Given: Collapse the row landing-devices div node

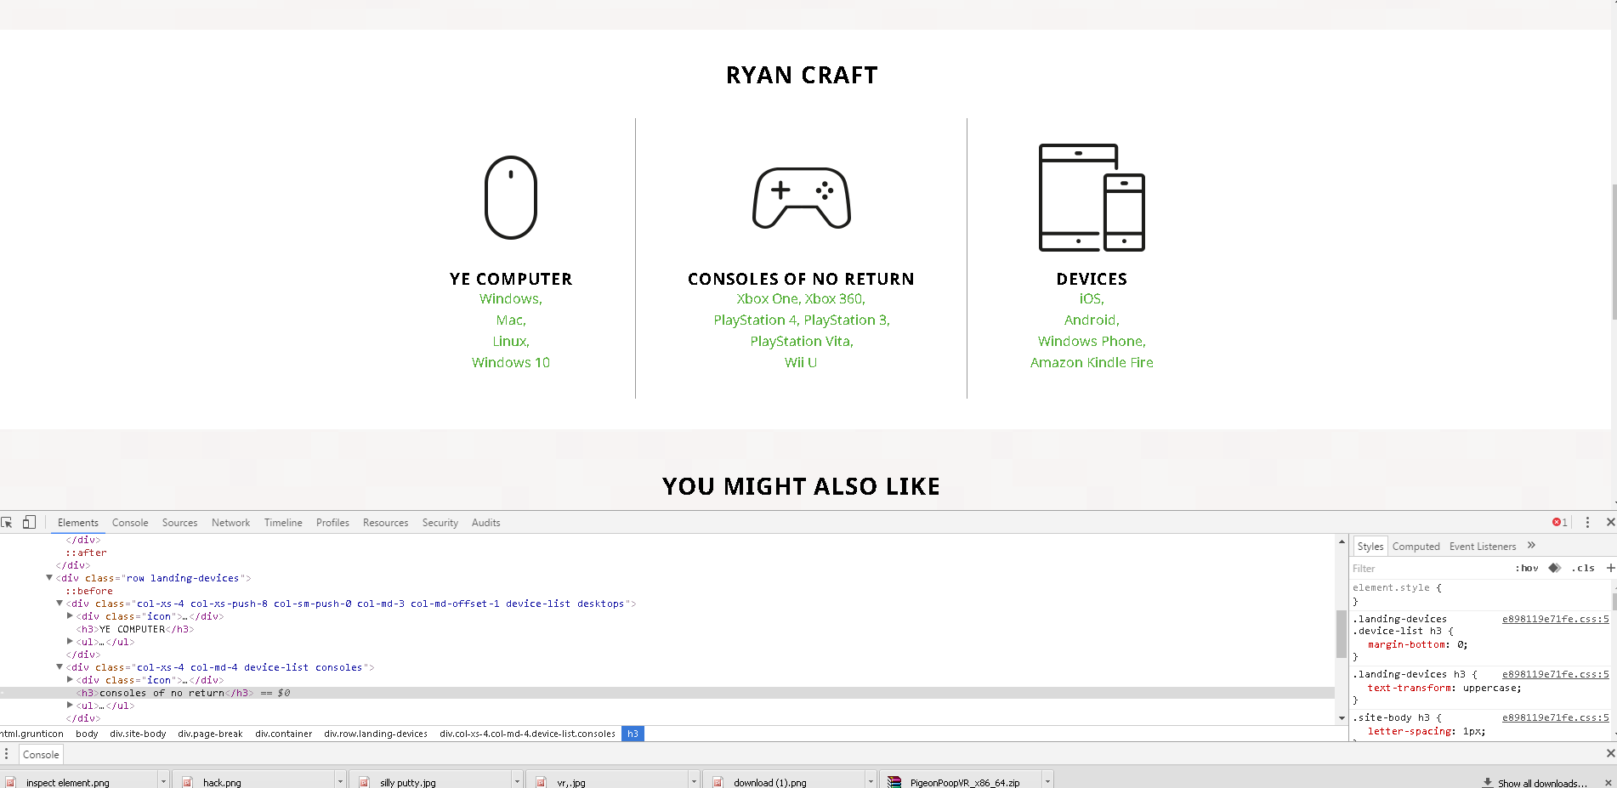Looking at the screenshot, I should [49, 578].
